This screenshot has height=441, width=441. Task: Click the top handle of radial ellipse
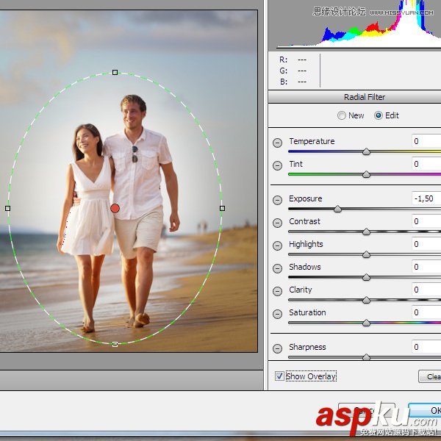115,72
